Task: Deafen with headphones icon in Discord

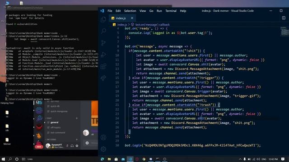Action: (72, 146)
